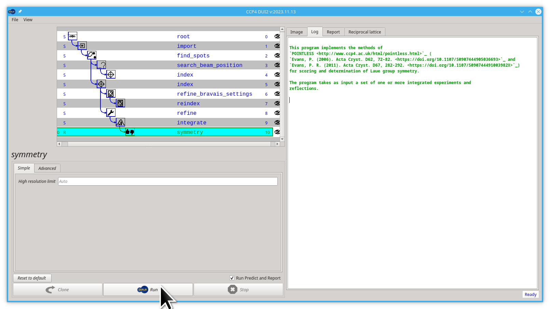Select the import node icon
This screenshot has height=309, width=550.
[82, 45]
